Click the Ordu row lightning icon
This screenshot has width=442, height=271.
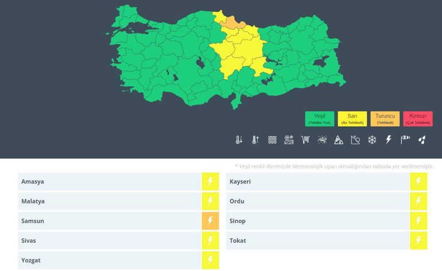[418, 201]
